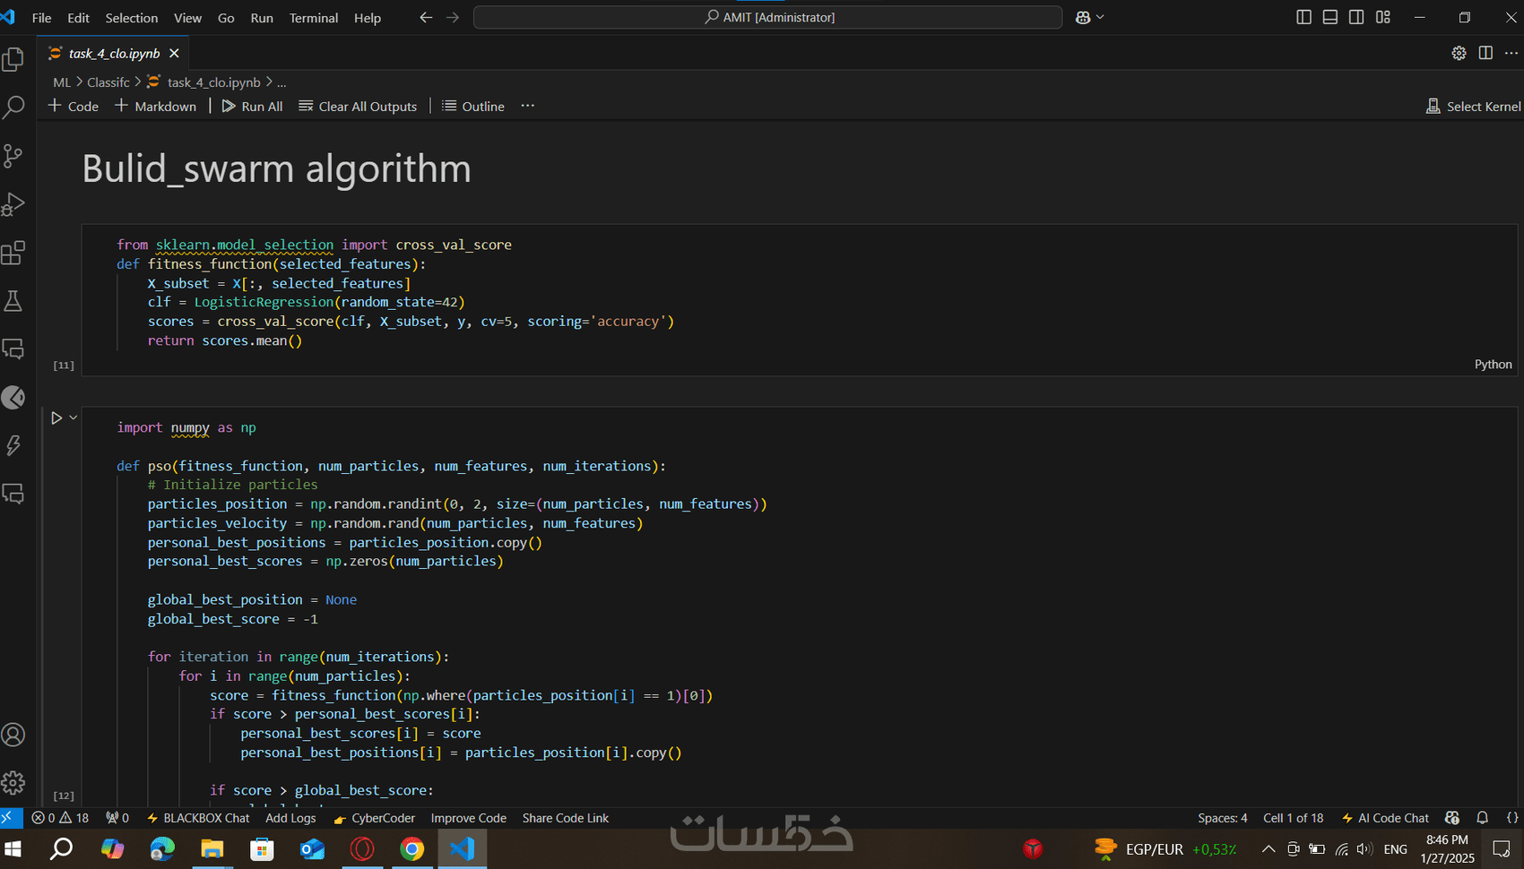Open Spaces: 4 indentation selector
Viewport: 1524px width, 869px height.
(x=1222, y=818)
